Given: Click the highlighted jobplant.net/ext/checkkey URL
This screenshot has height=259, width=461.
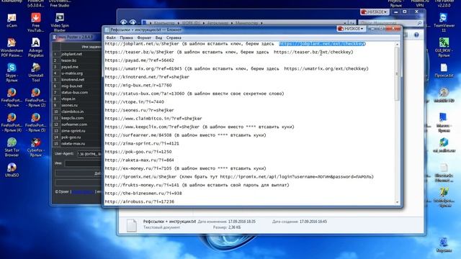Looking at the screenshot, I should (322, 44).
